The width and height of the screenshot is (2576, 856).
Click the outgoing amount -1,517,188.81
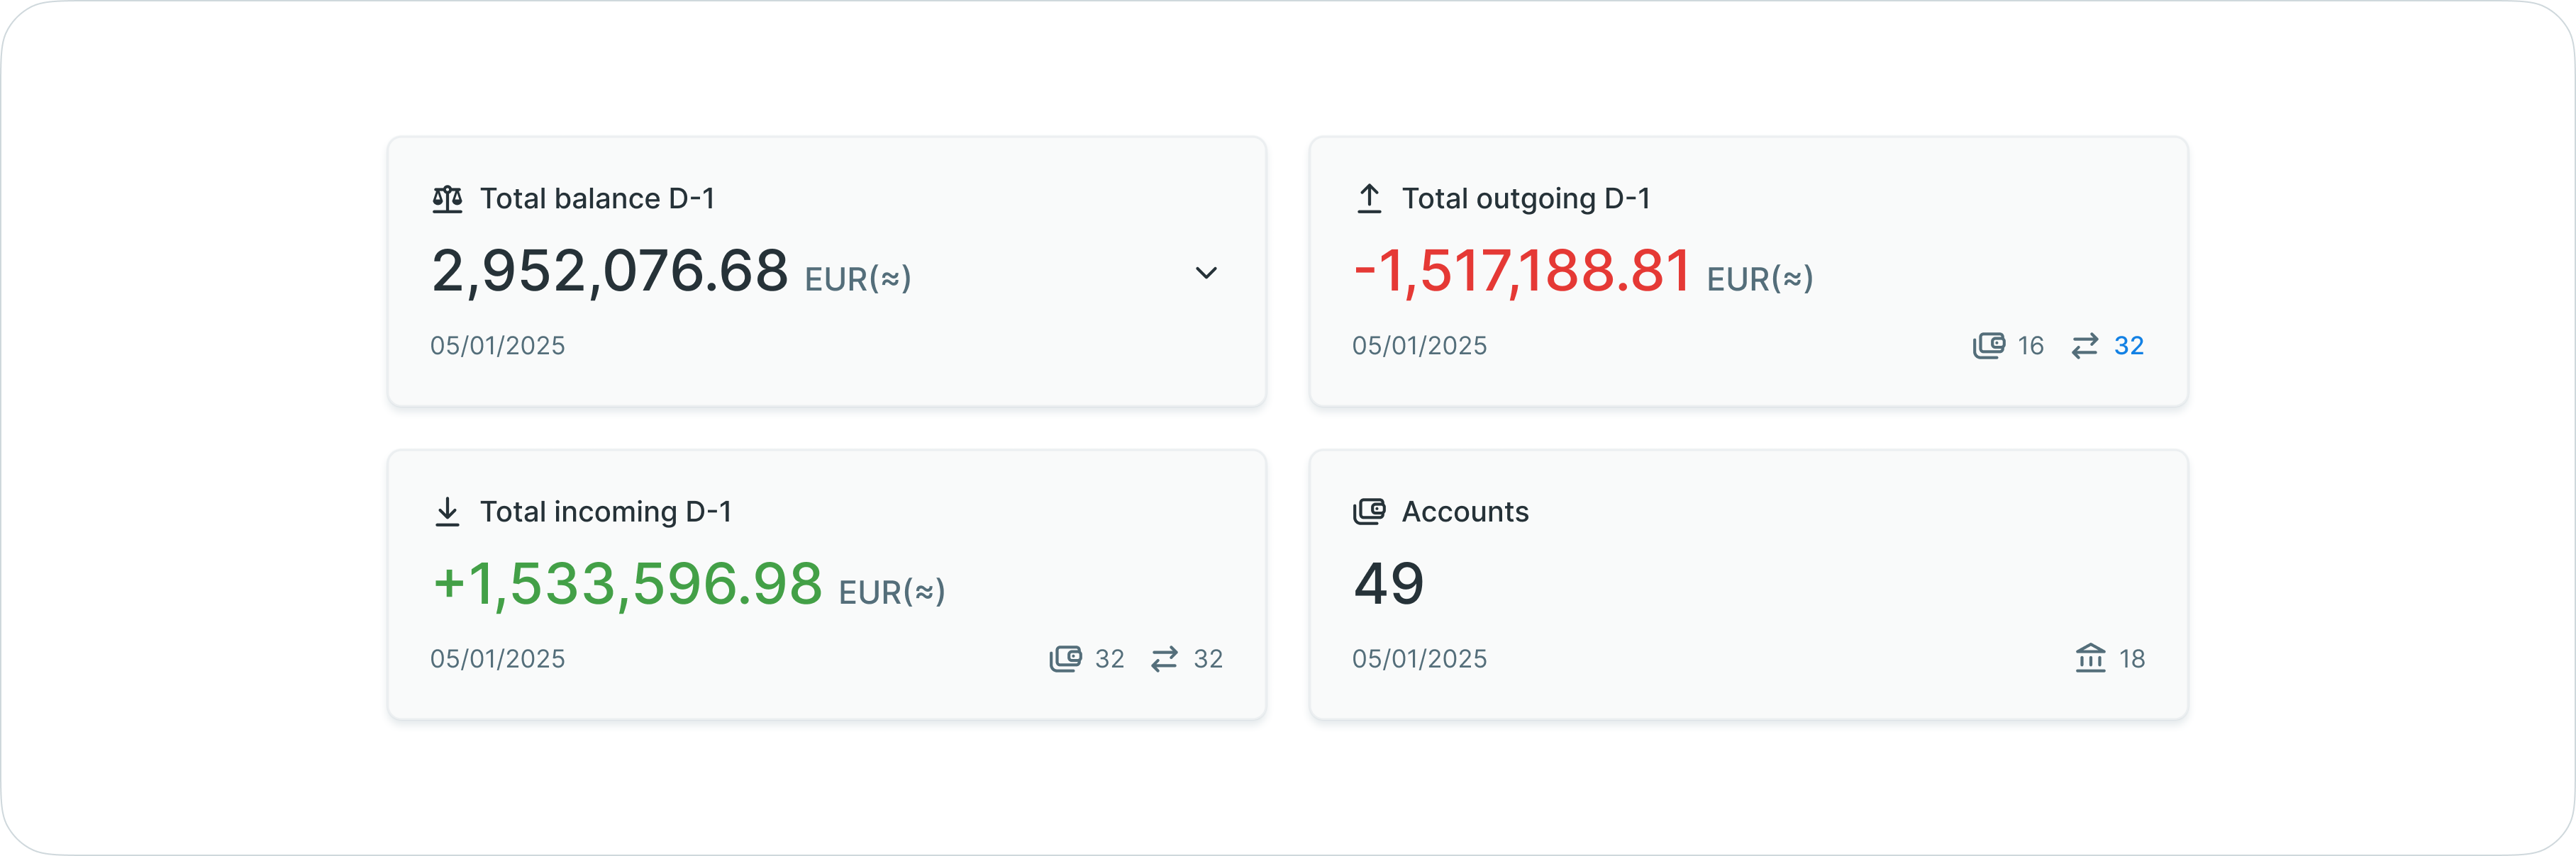pyautogui.click(x=1521, y=271)
